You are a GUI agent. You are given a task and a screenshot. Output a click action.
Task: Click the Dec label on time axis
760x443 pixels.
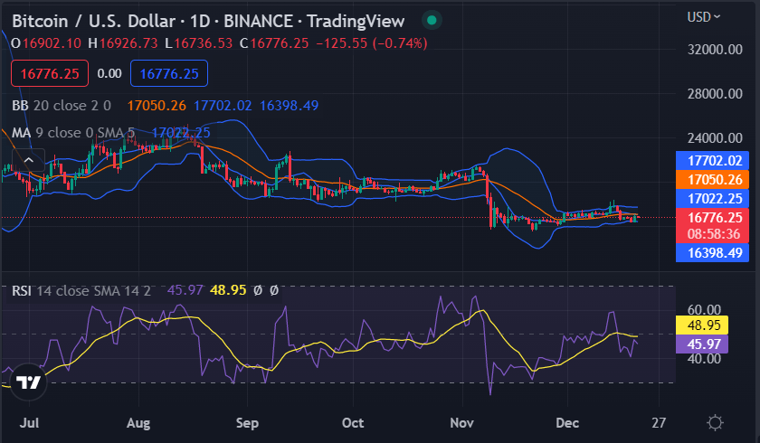pos(567,423)
